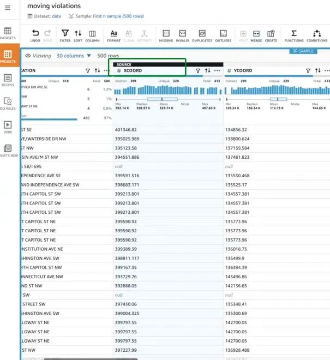The height and width of the screenshot is (360, 330).
Task: Open the Merge tool
Action: pos(256,35)
